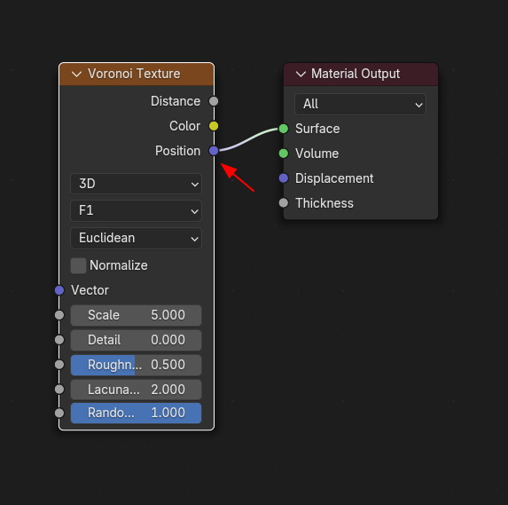Click the Displacement input socket
The image size is (508, 505).
(x=284, y=178)
